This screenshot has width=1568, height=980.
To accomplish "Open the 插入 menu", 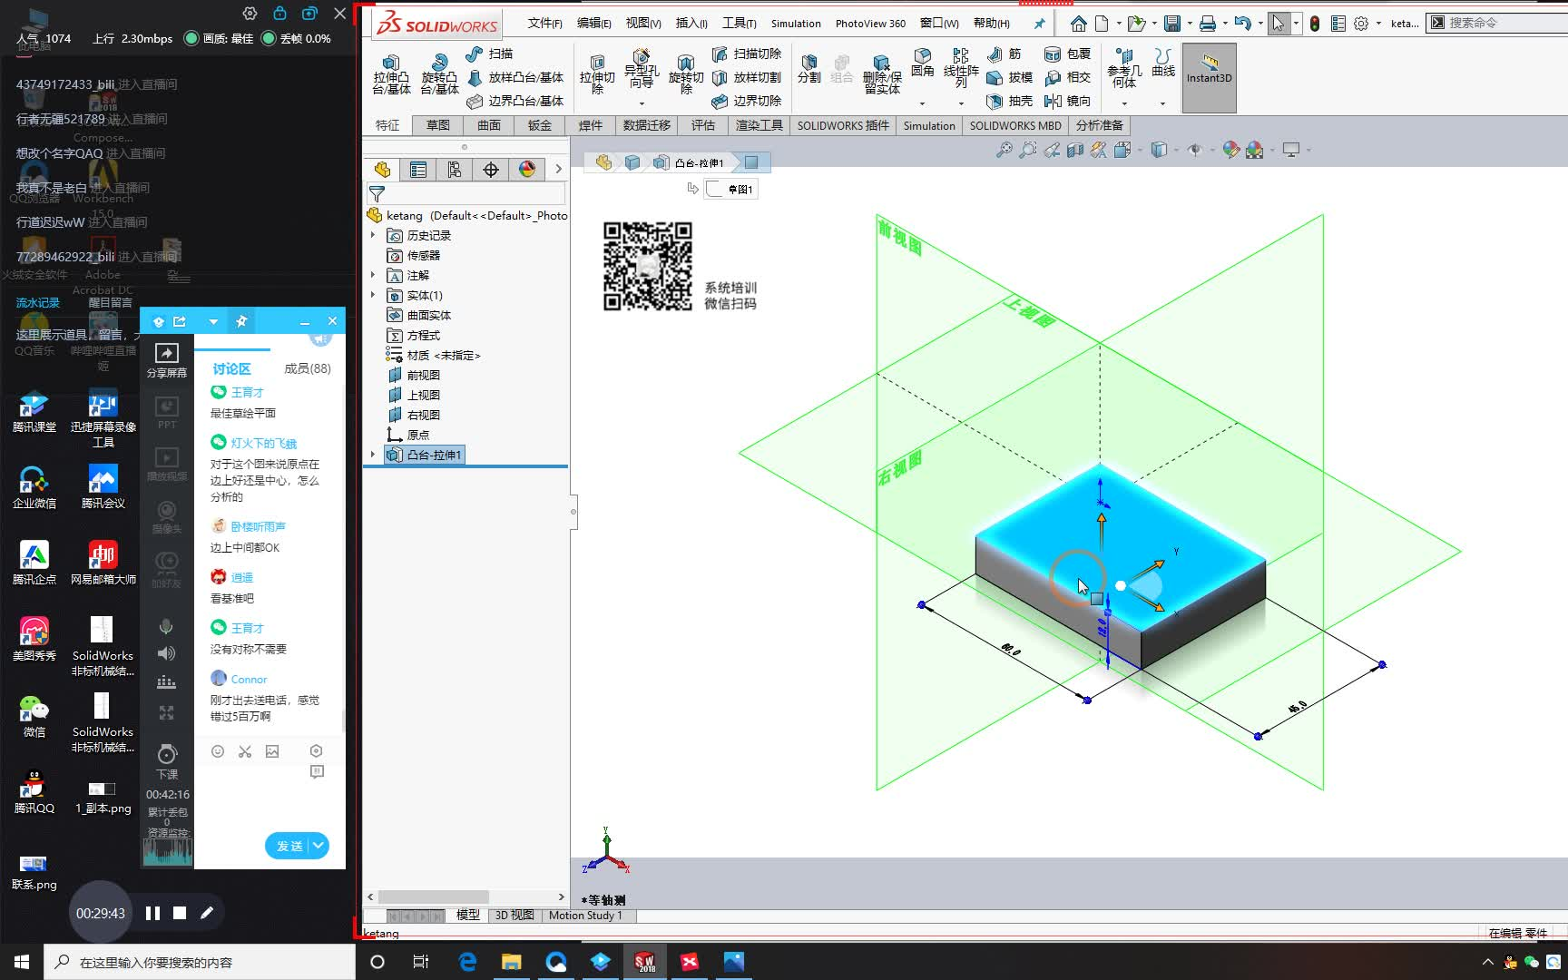I will 691,23.
